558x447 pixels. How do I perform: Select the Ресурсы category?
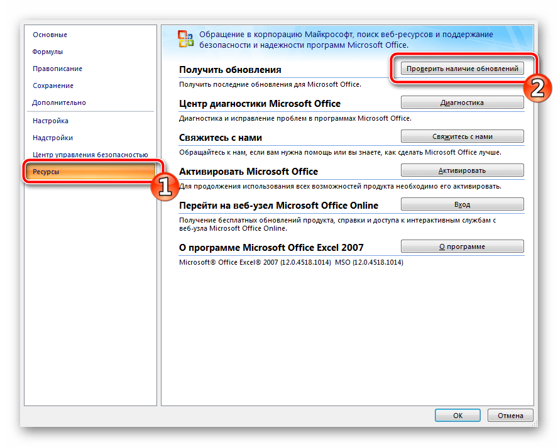(90, 172)
